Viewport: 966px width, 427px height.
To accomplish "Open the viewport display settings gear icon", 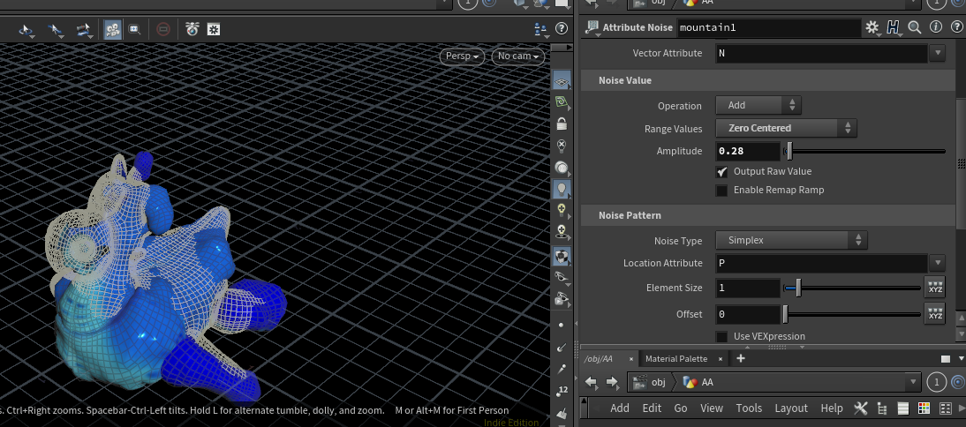I will pyautogui.click(x=213, y=29).
